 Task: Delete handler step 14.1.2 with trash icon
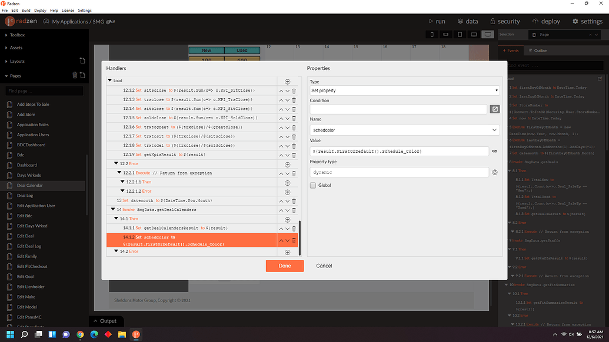tap(294, 240)
